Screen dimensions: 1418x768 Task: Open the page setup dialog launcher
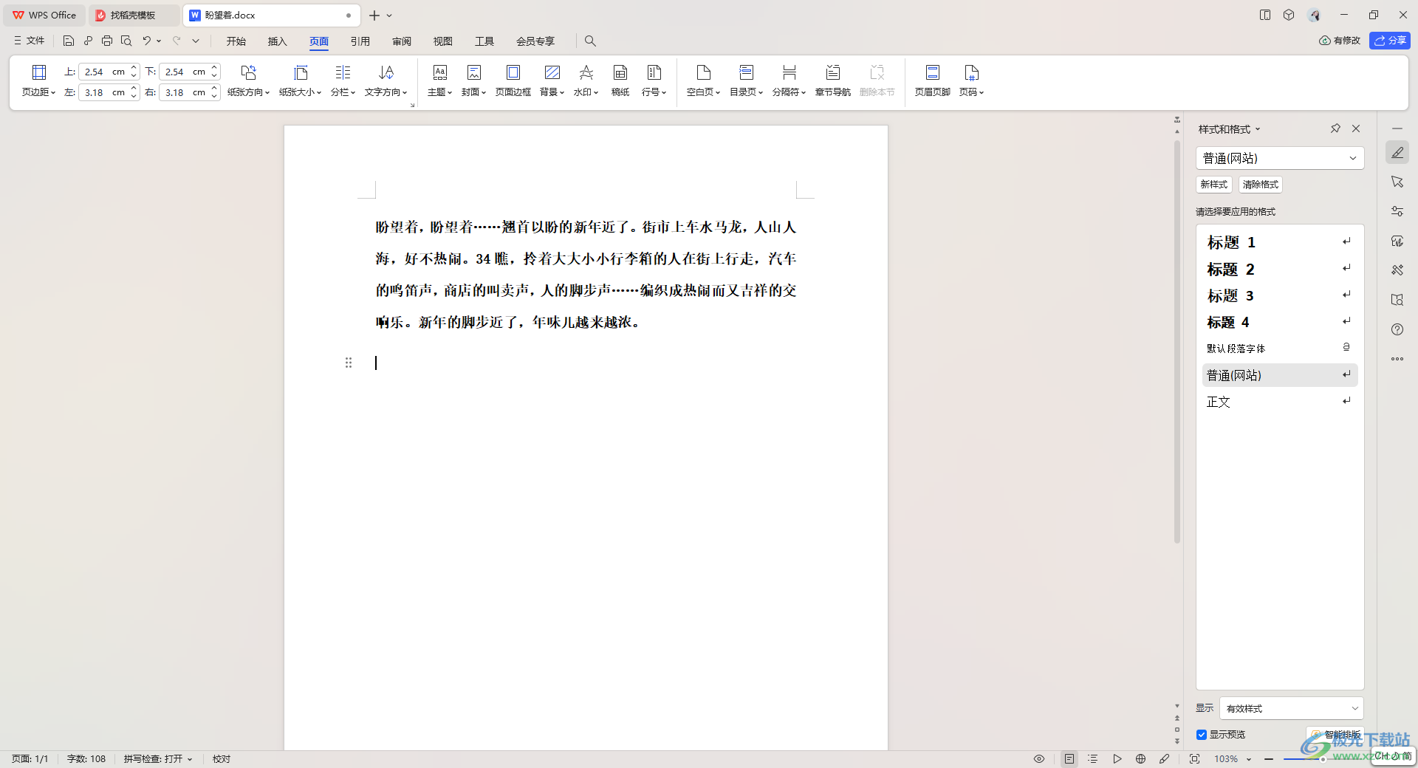pos(412,106)
